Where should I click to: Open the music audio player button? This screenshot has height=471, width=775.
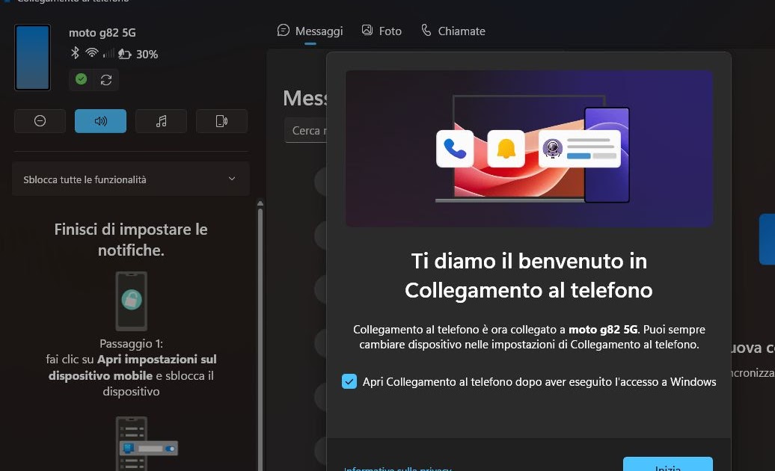tap(161, 121)
